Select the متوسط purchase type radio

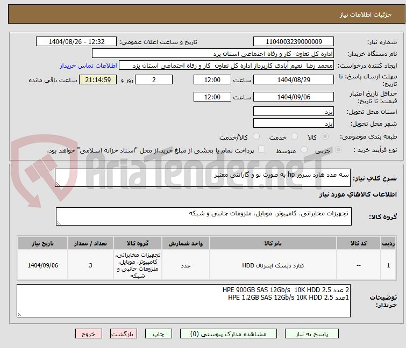point(304,150)
